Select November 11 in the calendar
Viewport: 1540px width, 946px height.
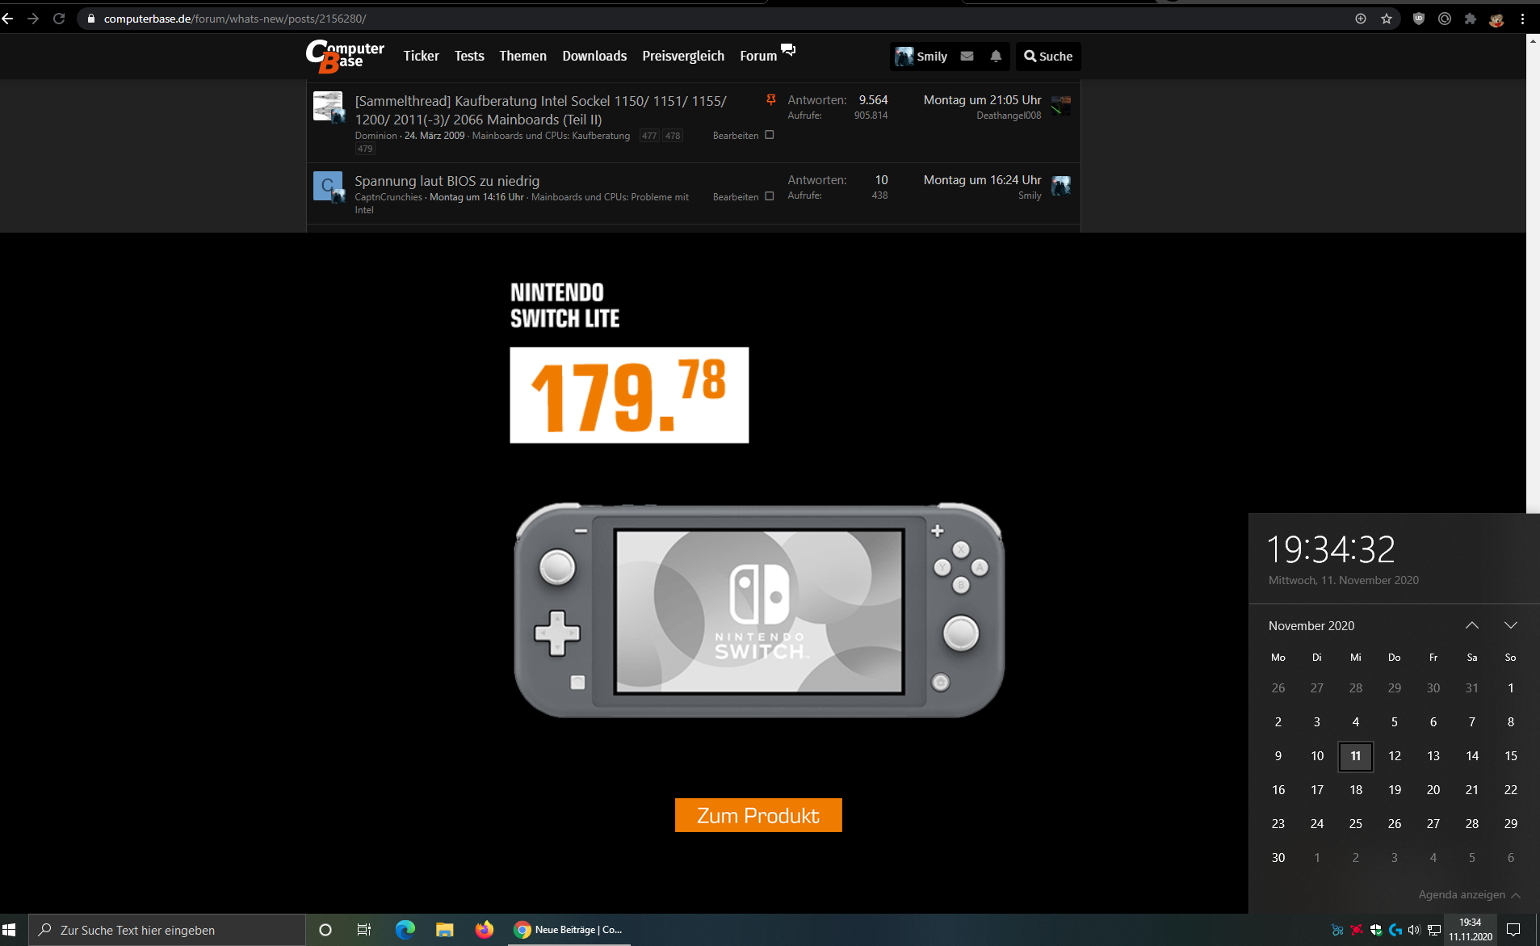tap(1356, 756)
